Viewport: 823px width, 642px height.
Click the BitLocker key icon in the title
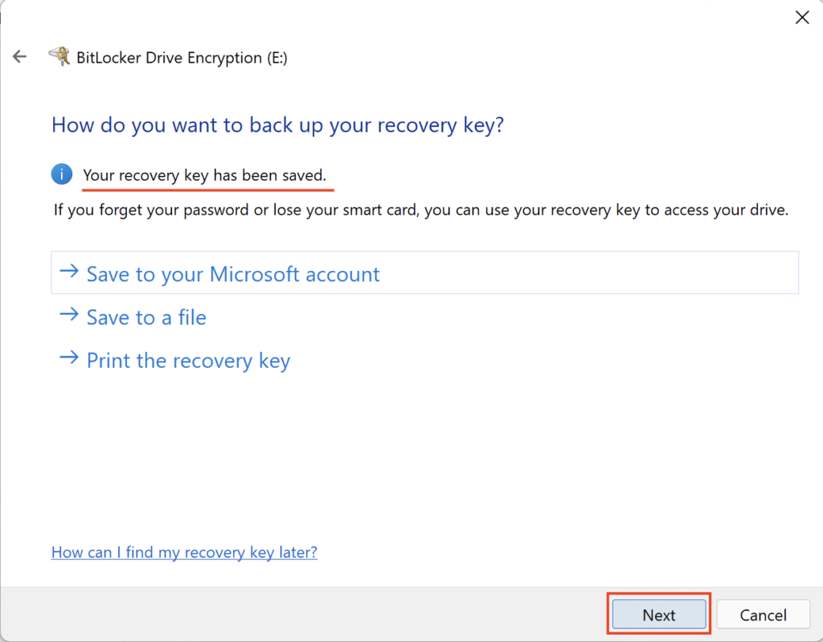[59, 56]
